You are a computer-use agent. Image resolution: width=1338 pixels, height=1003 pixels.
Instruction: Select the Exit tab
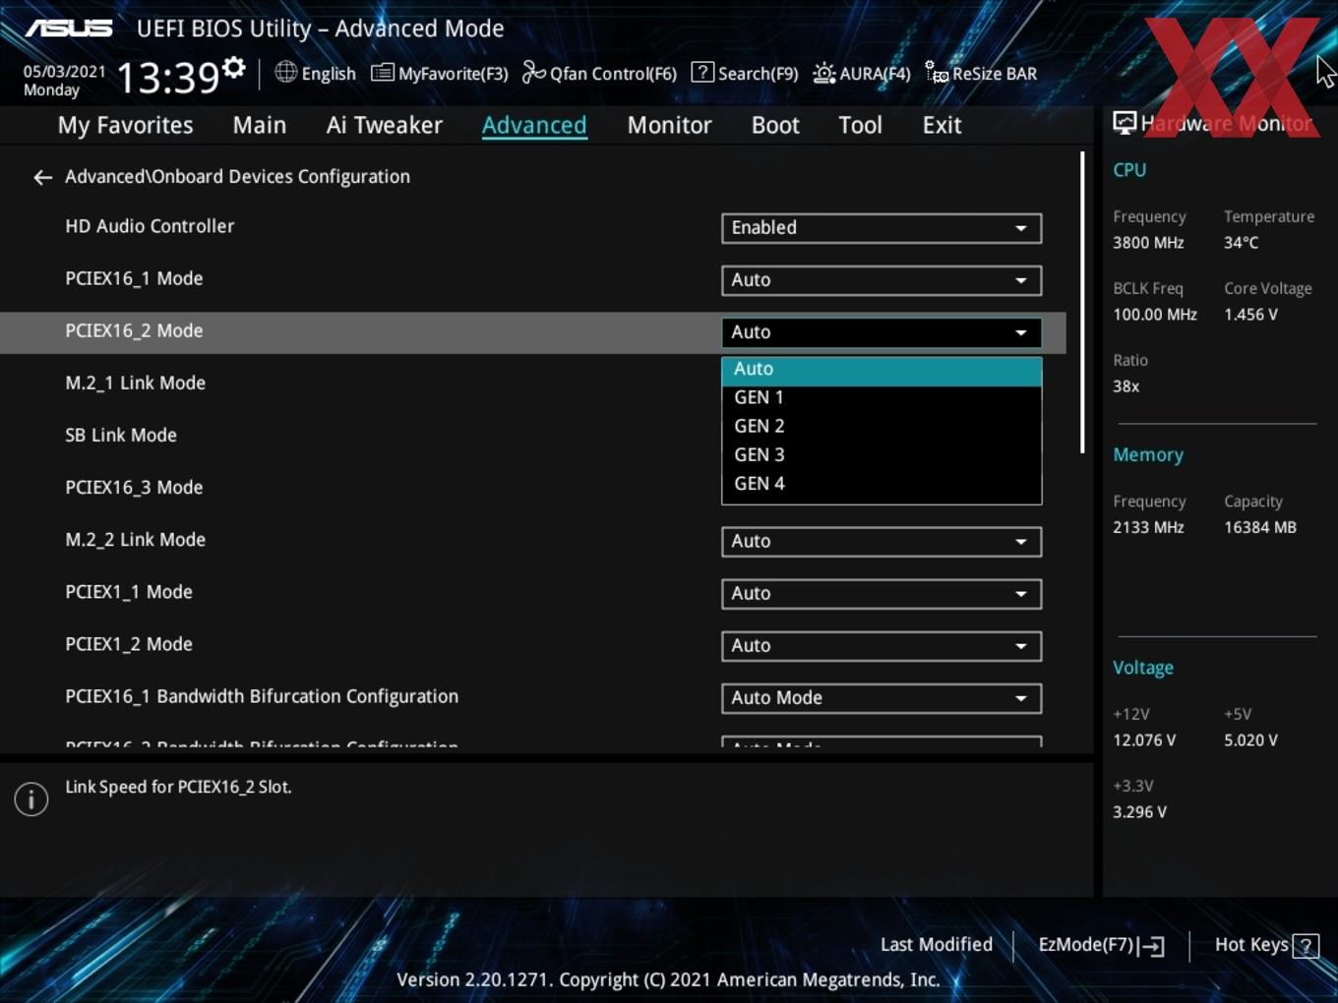tap(942, 125)
